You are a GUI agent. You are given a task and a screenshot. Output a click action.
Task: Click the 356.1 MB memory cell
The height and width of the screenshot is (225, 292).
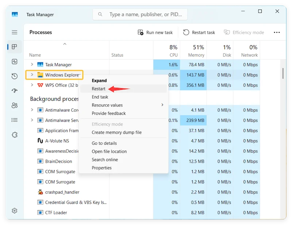tap(193, 85)
